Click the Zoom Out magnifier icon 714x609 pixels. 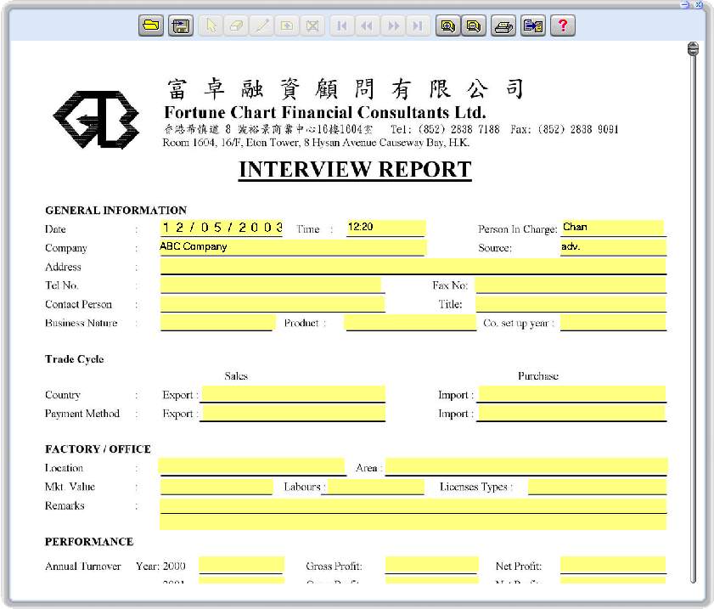tap(473, 25)
